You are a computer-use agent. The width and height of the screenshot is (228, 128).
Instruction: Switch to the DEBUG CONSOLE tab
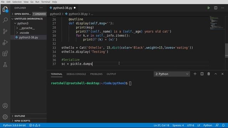(76, 74)
